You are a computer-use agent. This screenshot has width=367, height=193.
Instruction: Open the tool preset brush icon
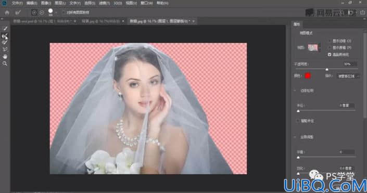18,12
